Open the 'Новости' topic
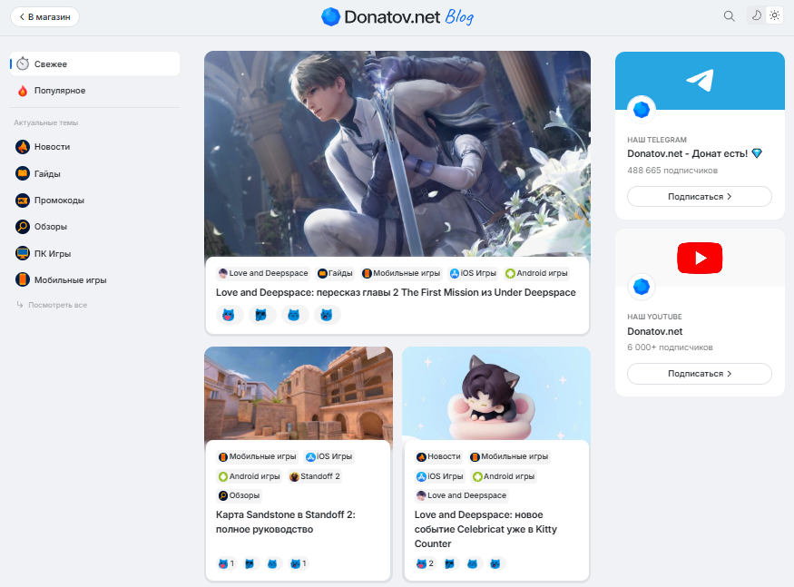Image resolution: width=794 pixels, height=587 pixels. [52, 147]
